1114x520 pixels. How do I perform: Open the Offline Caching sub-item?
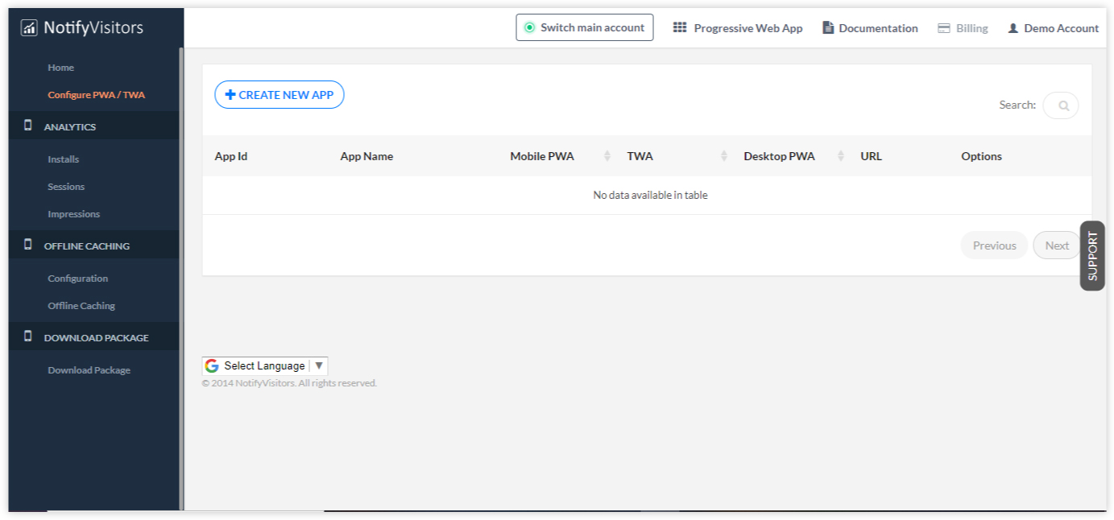pos(81,306)
